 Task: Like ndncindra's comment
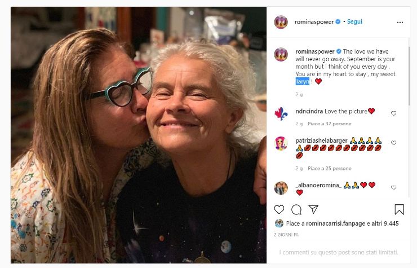pyautogui.click(x=393, y=113)
